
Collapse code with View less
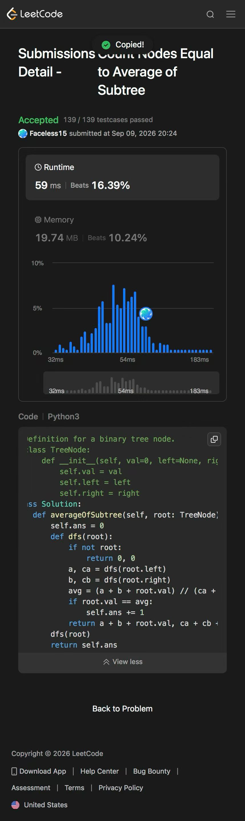click(122, 662)
